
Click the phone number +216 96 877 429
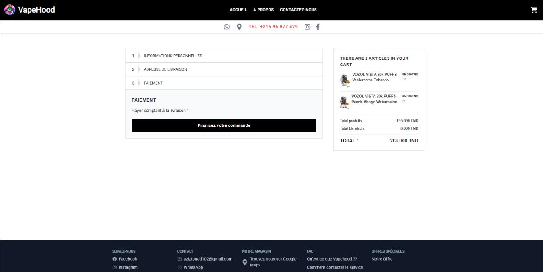273,27
